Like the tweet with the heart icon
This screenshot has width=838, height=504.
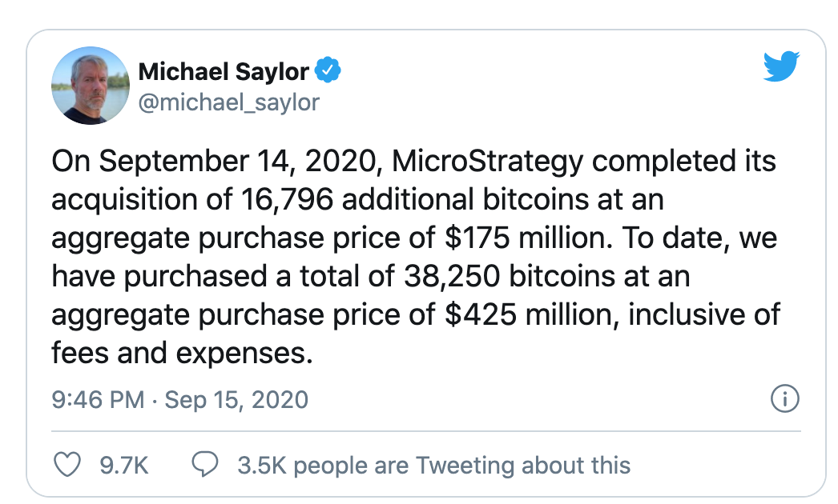67,465
